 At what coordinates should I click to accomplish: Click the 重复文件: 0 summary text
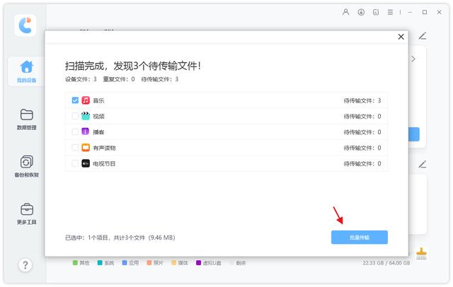(119, 79)
